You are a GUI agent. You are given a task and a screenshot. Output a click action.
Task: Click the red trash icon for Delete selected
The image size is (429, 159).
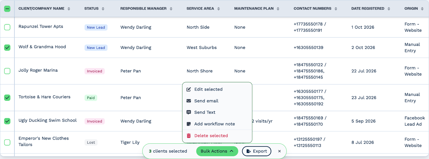coord(189,136)
